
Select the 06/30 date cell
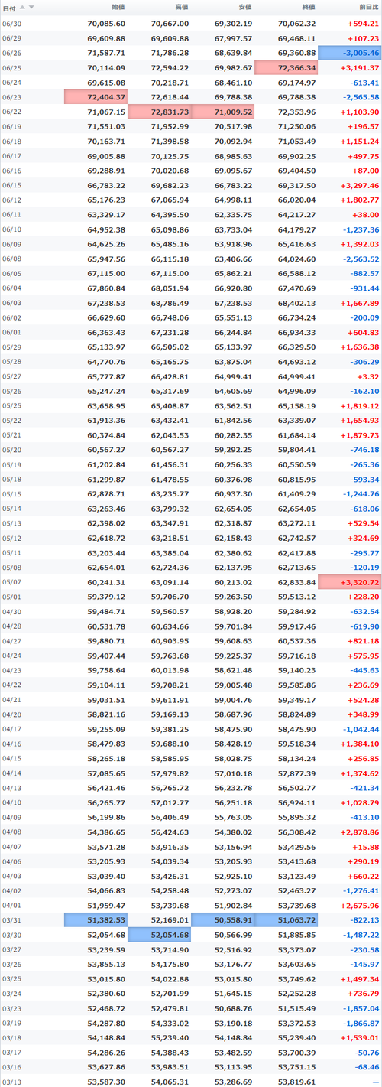click(12, 24)
